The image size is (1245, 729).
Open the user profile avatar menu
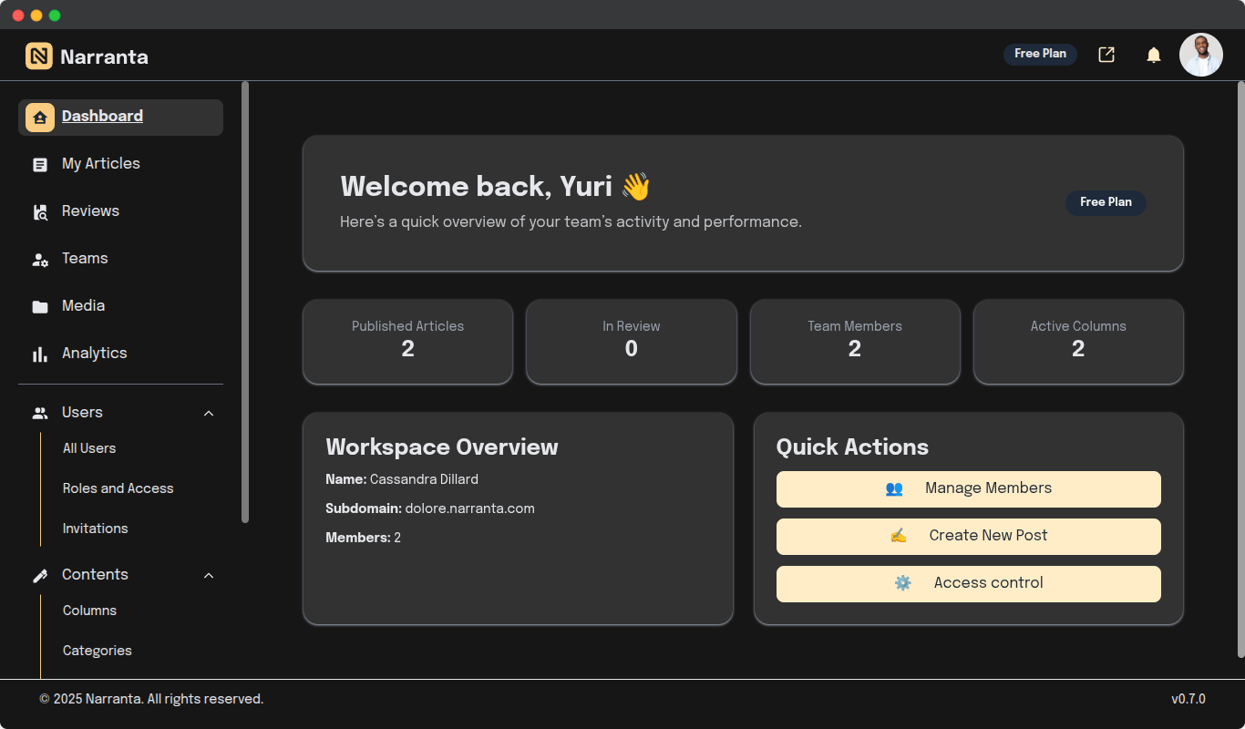1200,56
